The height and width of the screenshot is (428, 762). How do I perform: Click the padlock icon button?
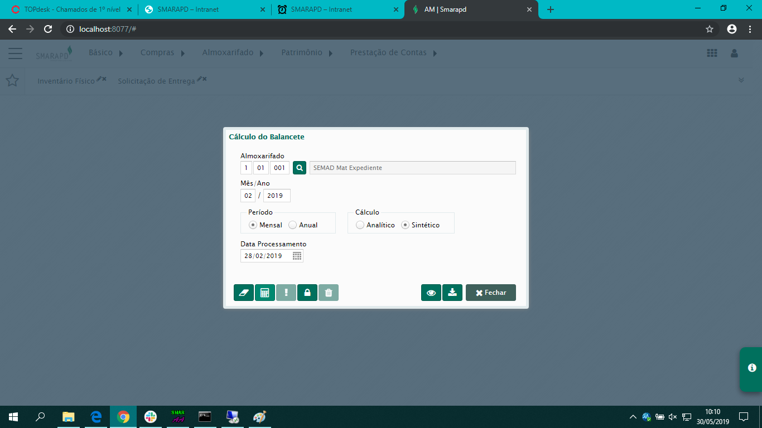click(x=307, y=293)
